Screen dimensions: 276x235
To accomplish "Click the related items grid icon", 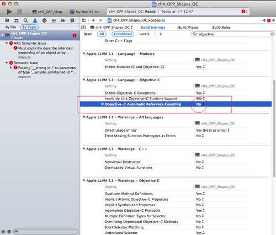I will (x=84, y=20).
